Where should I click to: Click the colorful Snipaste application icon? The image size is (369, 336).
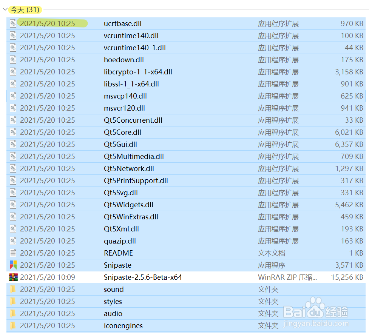pyautogui.click(x=13, y=265)
